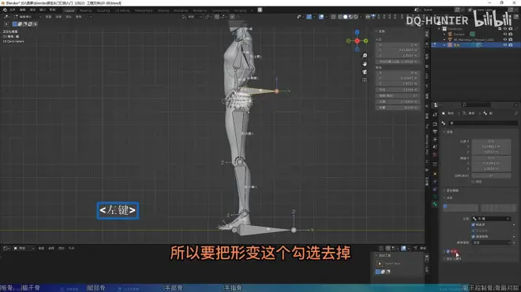The height and width of the screenshot is (292, 521).
Task: Select the viewport zoom gizmo icon
Action: tap(365, 56)
